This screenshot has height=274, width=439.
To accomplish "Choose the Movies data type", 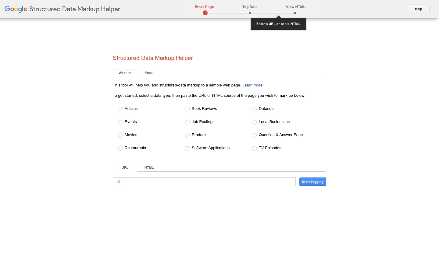I will click(120, 135).
